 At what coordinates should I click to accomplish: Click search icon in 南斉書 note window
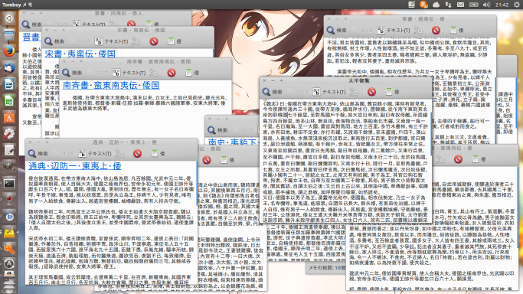(66, 73)
